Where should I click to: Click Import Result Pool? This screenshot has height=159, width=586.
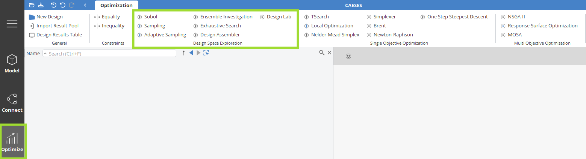tap(54, 26)
